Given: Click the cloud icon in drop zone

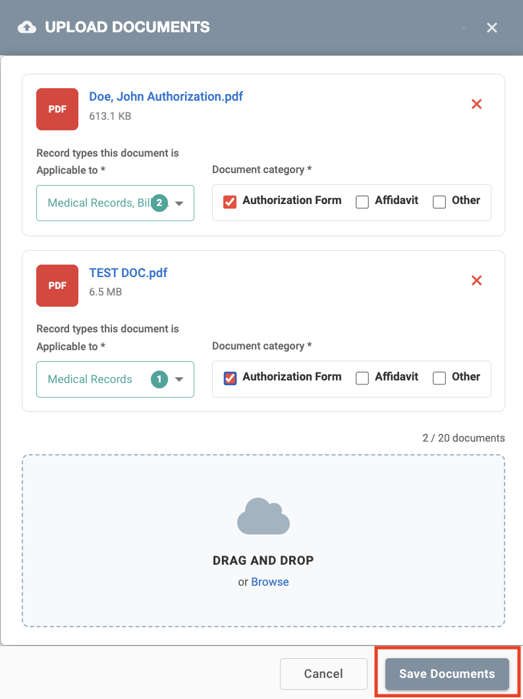Looking at the screenshot, I should pos(263,516).
